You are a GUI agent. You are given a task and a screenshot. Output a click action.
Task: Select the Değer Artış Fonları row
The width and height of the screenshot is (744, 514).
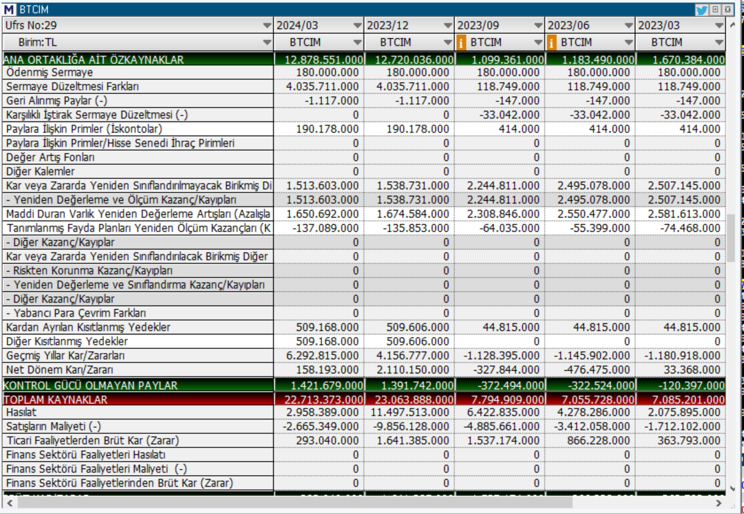tap(138, 158)
